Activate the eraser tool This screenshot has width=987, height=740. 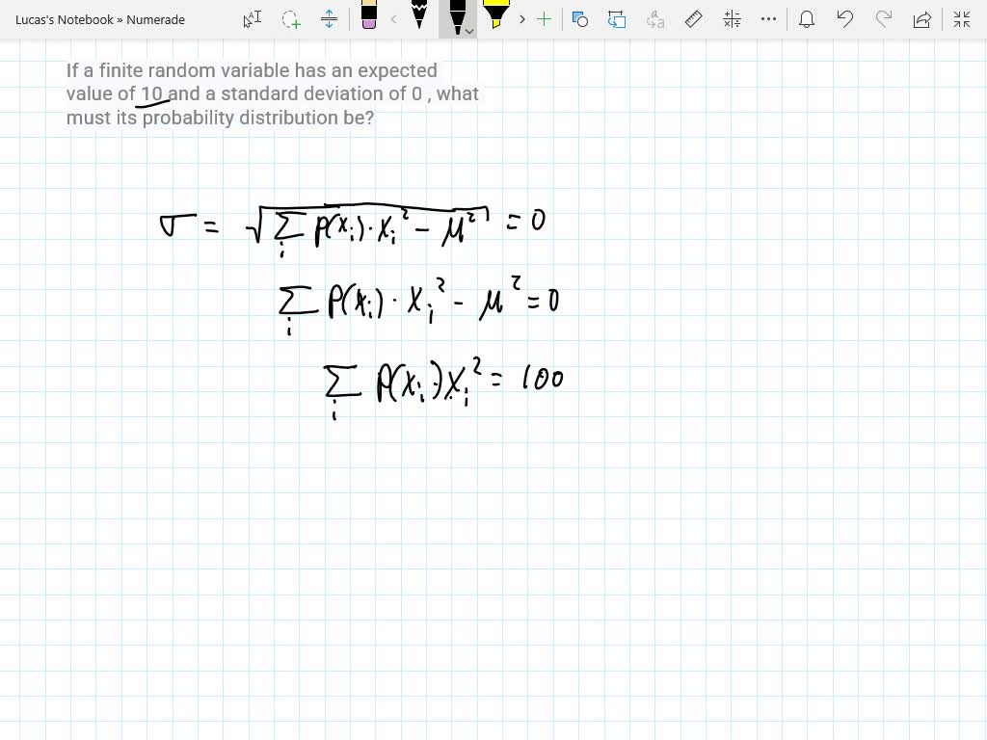(371, 19)
